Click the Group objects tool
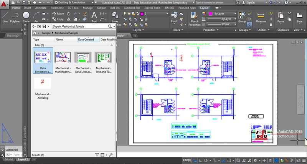Viewport: 307px width, 164px height. pos(242,17)
